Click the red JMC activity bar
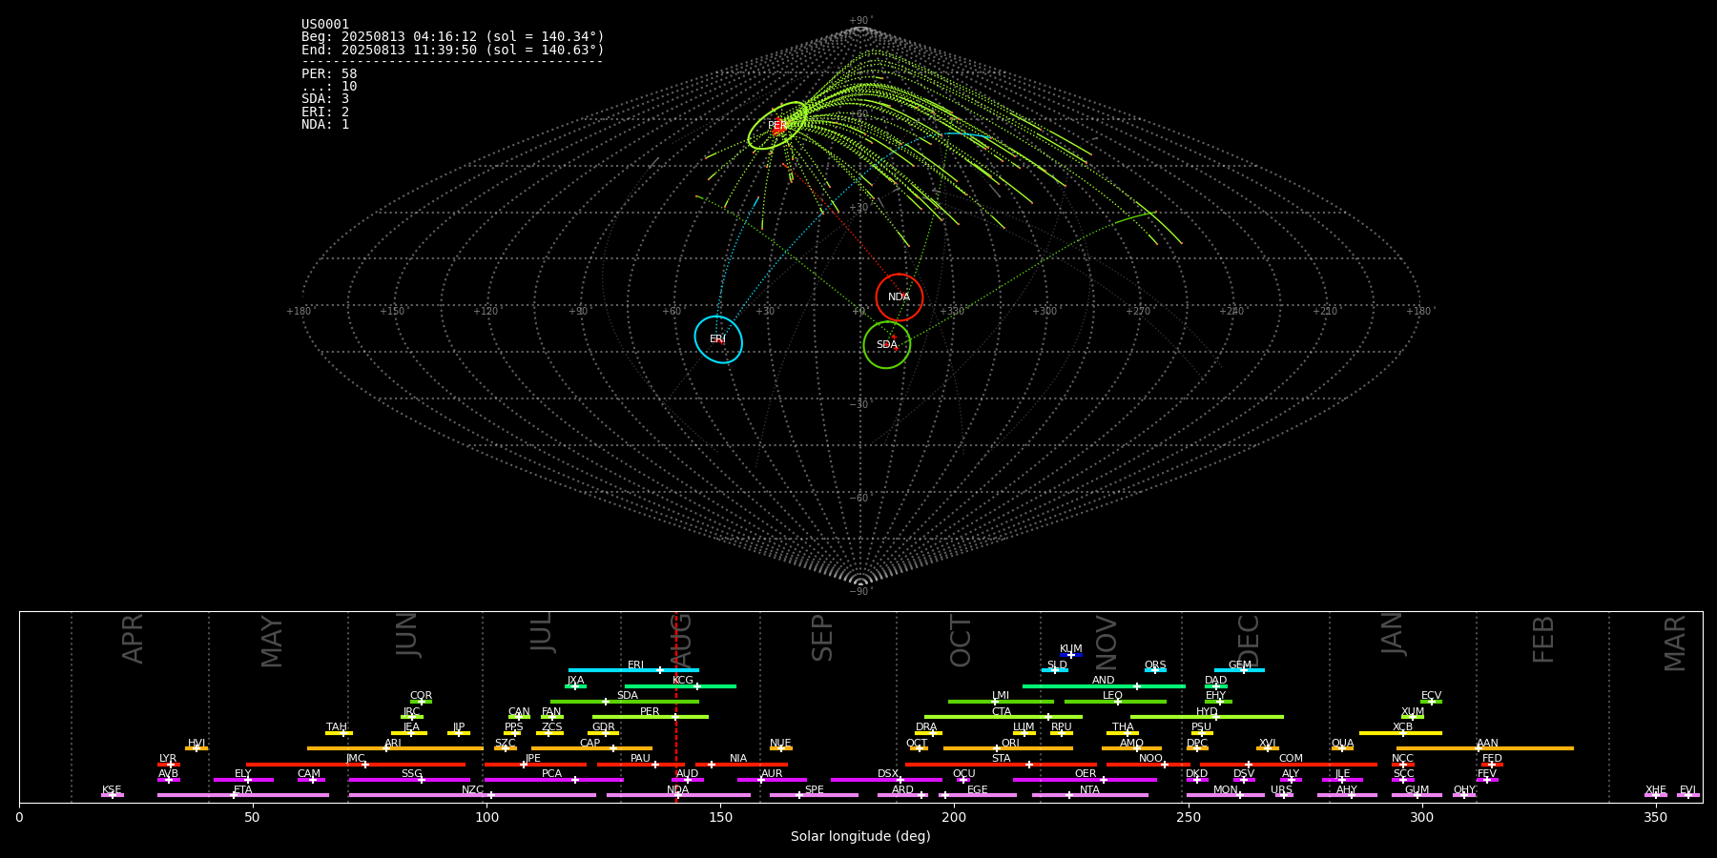Viewport: 1717px width, 858px height. click(x=356, y=765)
